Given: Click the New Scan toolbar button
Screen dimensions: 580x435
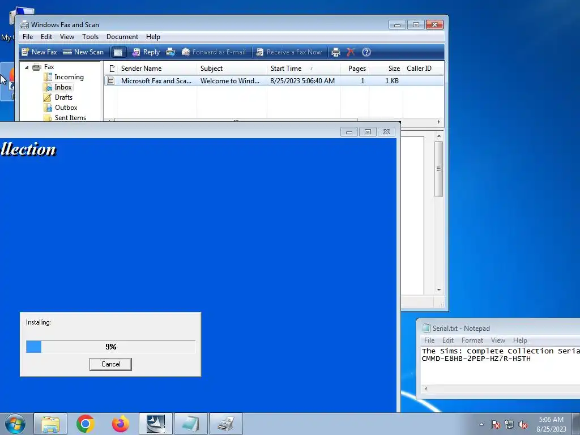Looking at the screenshot, I should 83,52.
